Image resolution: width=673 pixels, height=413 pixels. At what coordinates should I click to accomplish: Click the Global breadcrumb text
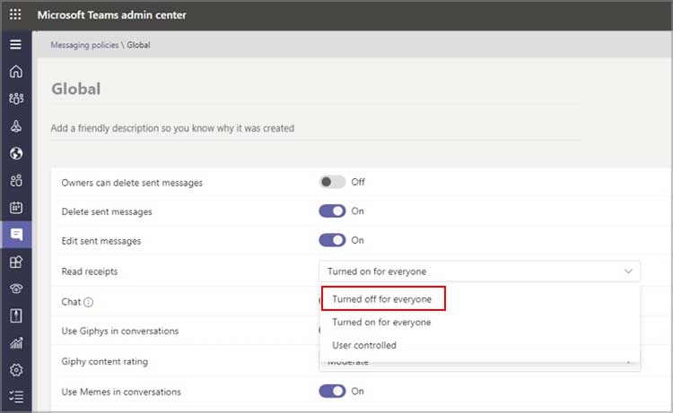(138, 45)
